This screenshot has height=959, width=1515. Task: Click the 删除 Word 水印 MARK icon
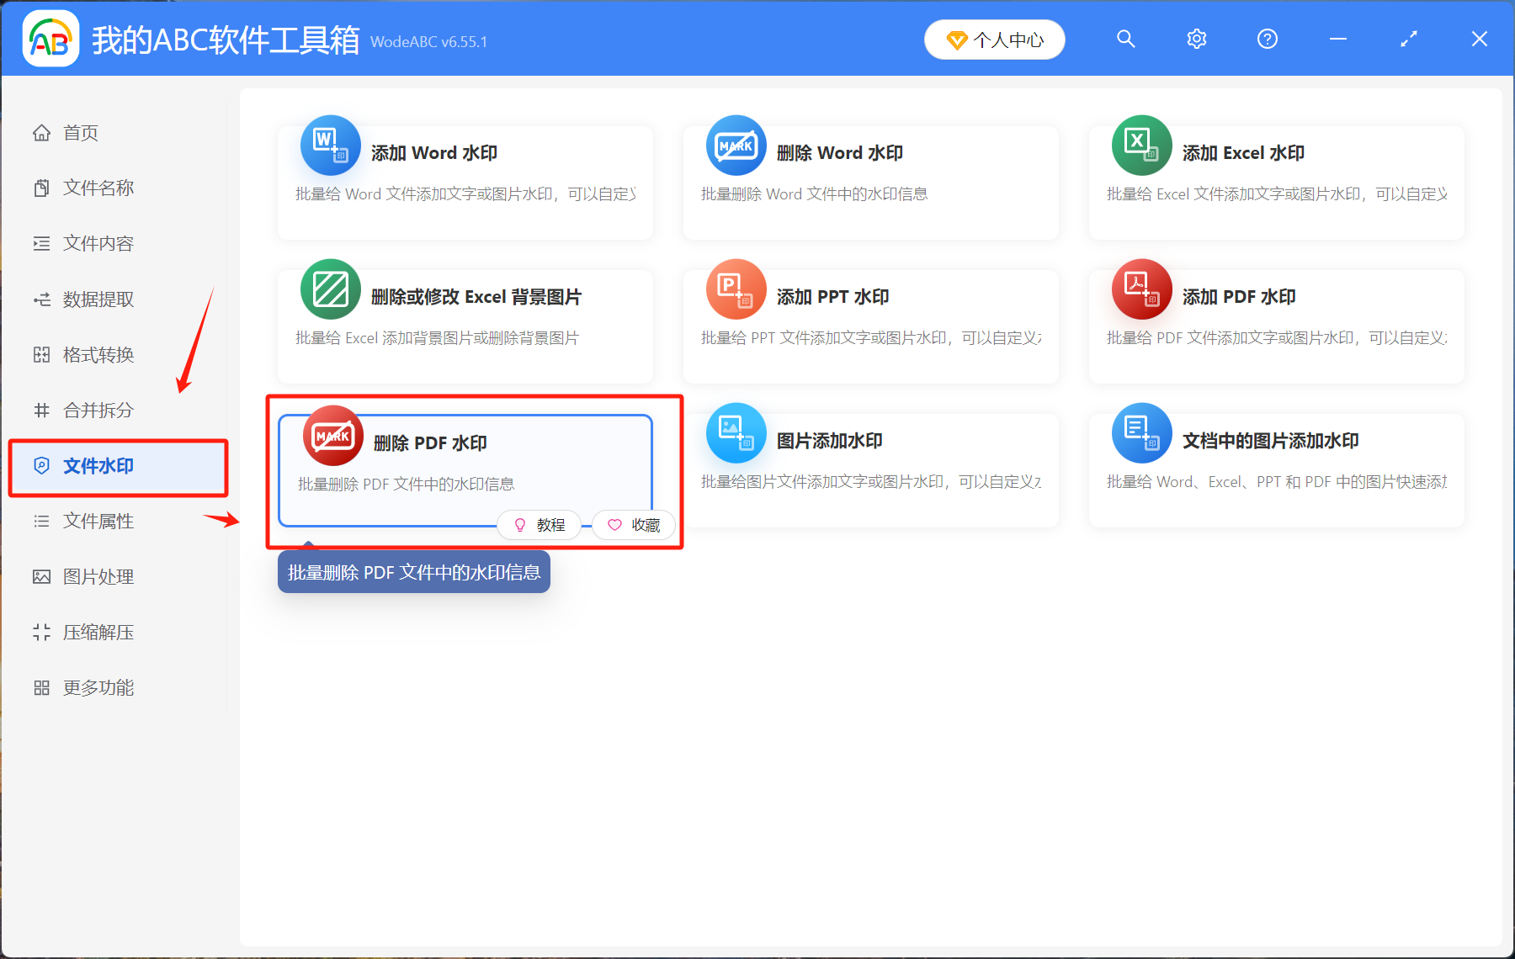coord(736,146)
